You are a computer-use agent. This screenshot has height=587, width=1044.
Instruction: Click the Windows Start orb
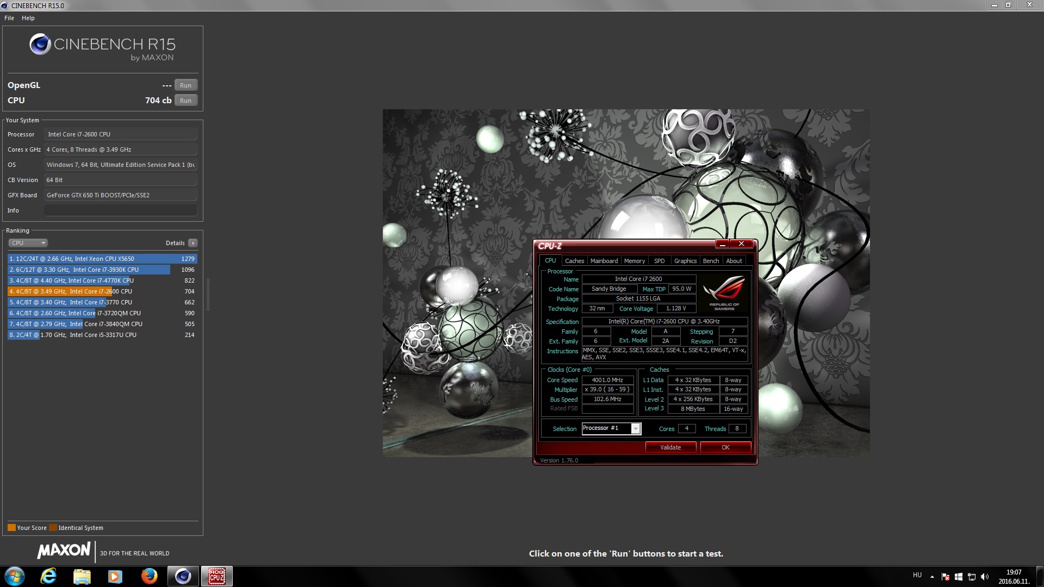coord(15,576)
